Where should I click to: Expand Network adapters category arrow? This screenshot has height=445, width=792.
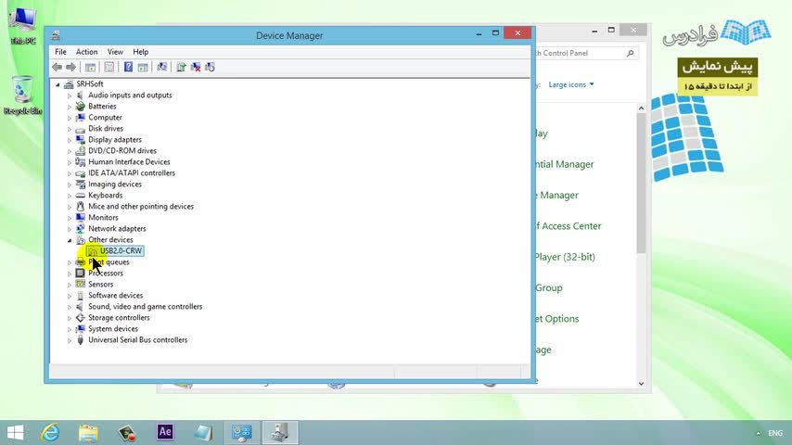70,229
